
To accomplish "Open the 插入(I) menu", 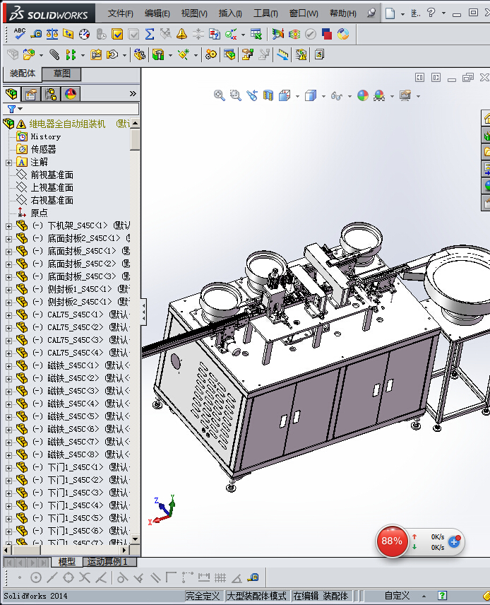I will point(230,13).
